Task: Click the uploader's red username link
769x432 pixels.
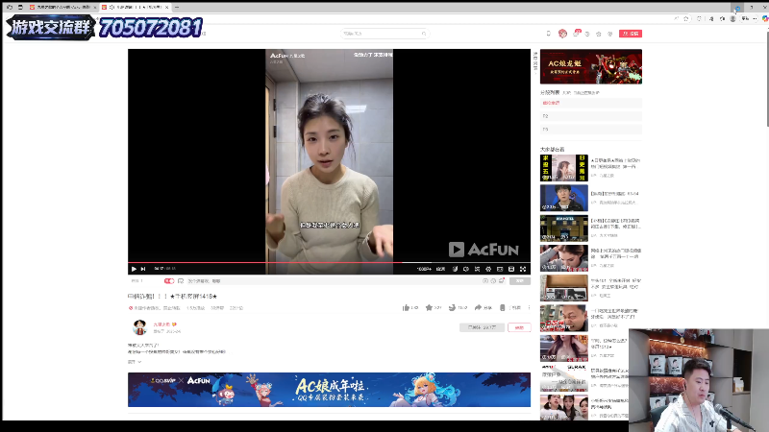Action: click(161, 324)
